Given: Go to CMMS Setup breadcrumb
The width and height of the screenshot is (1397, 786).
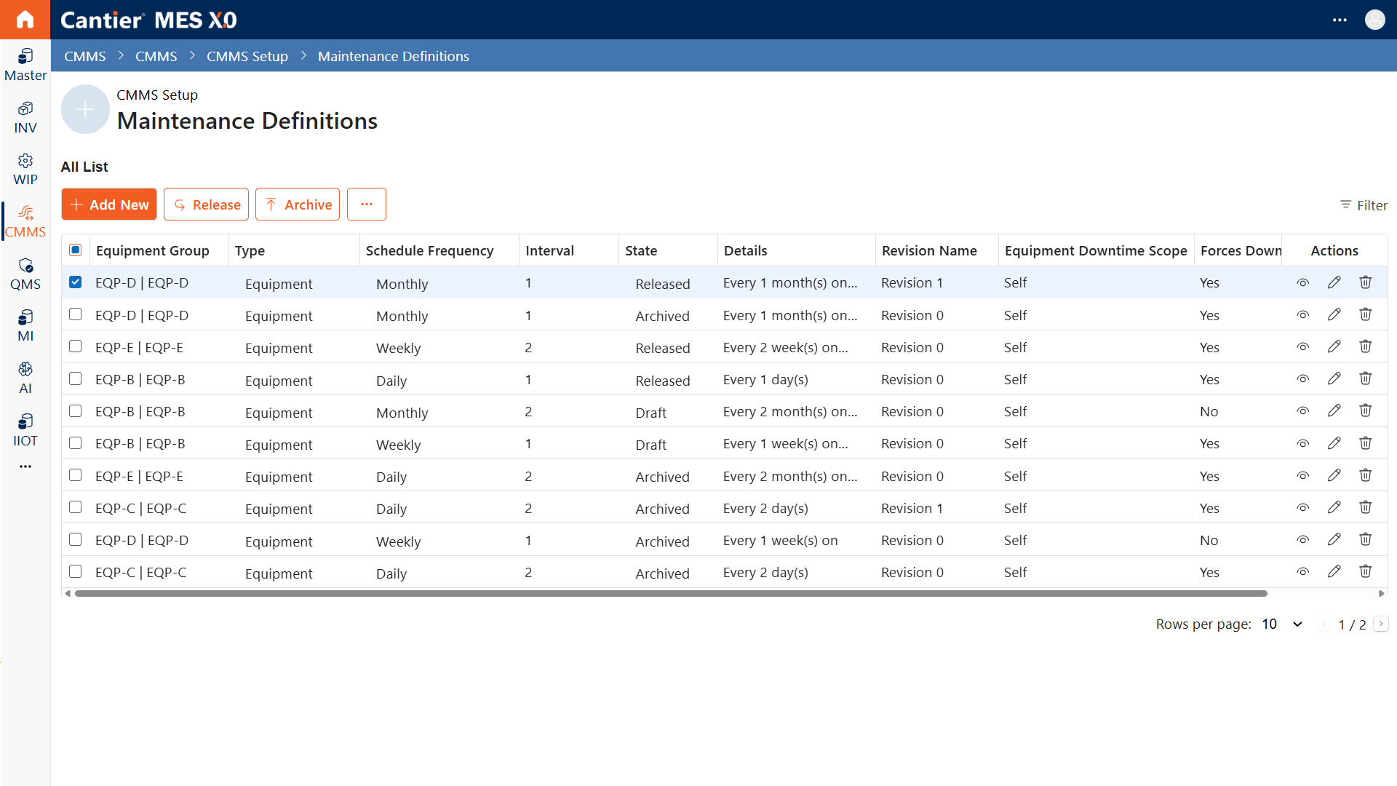Looking at the screenshot, I should point(247,56).
